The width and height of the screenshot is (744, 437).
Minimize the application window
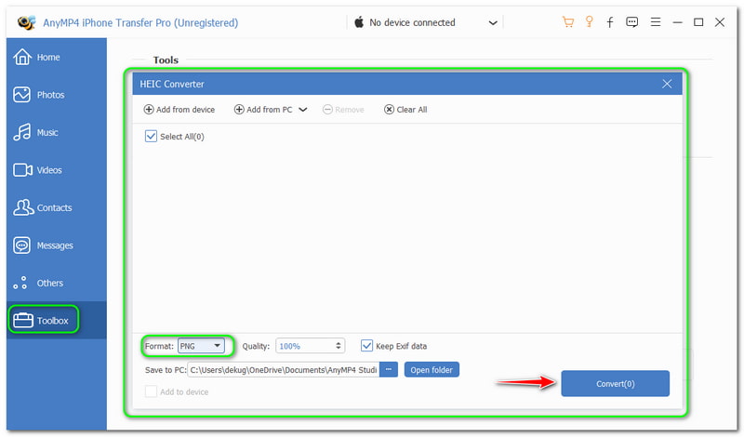click(677, 22)
